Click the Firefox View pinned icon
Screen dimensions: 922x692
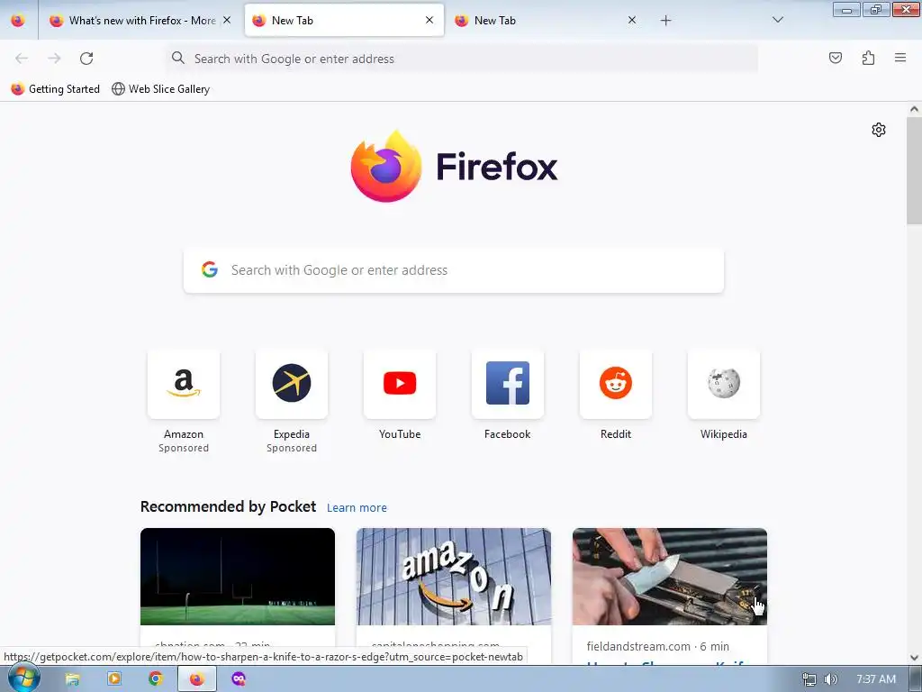click(18, 21)
